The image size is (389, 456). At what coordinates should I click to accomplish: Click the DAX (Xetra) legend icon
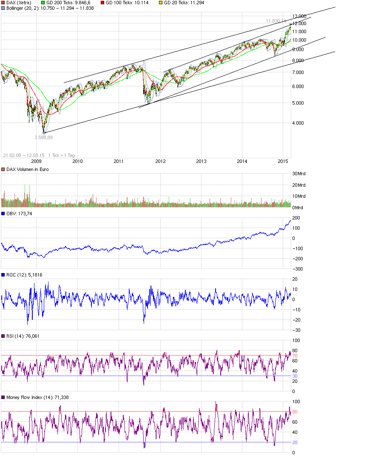(x=3, y=3)
